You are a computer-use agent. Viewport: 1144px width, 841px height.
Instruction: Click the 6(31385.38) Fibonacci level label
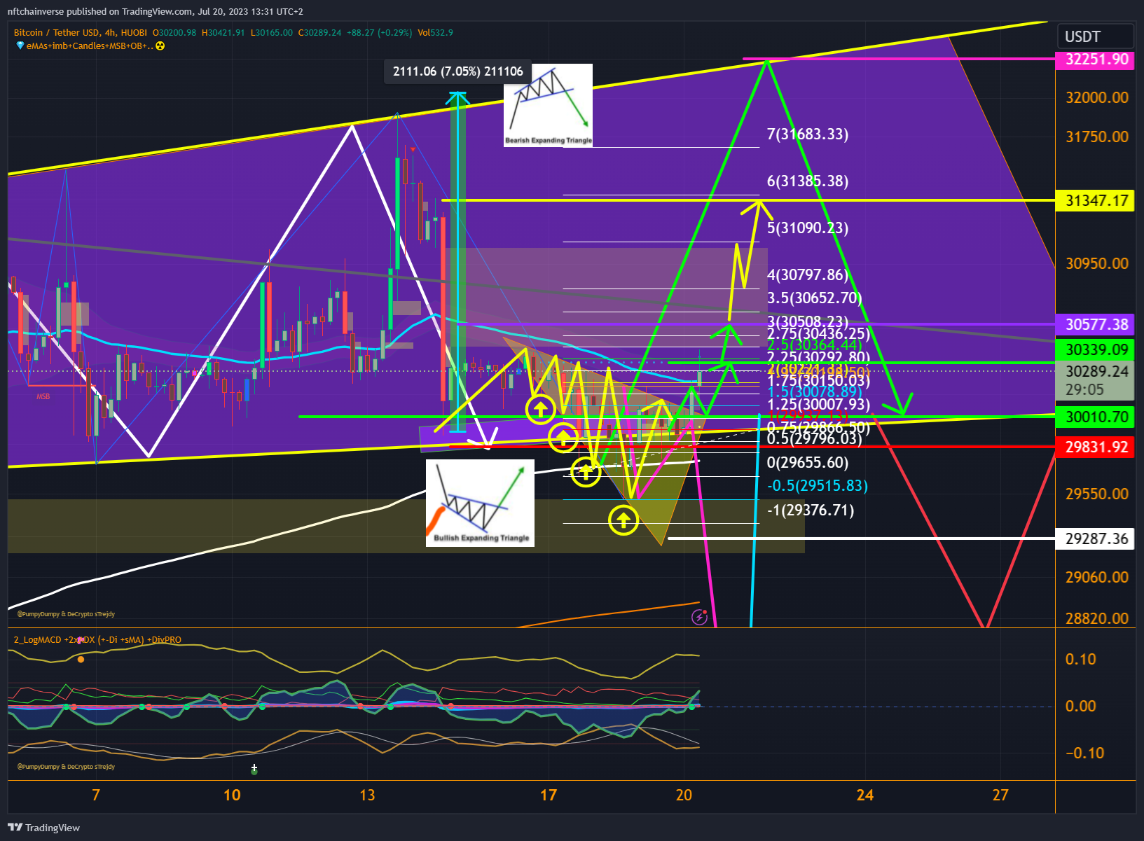tap(808, 181)
